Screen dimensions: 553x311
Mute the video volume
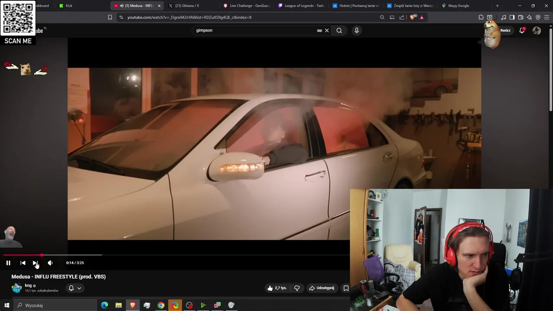click(50, 263)
